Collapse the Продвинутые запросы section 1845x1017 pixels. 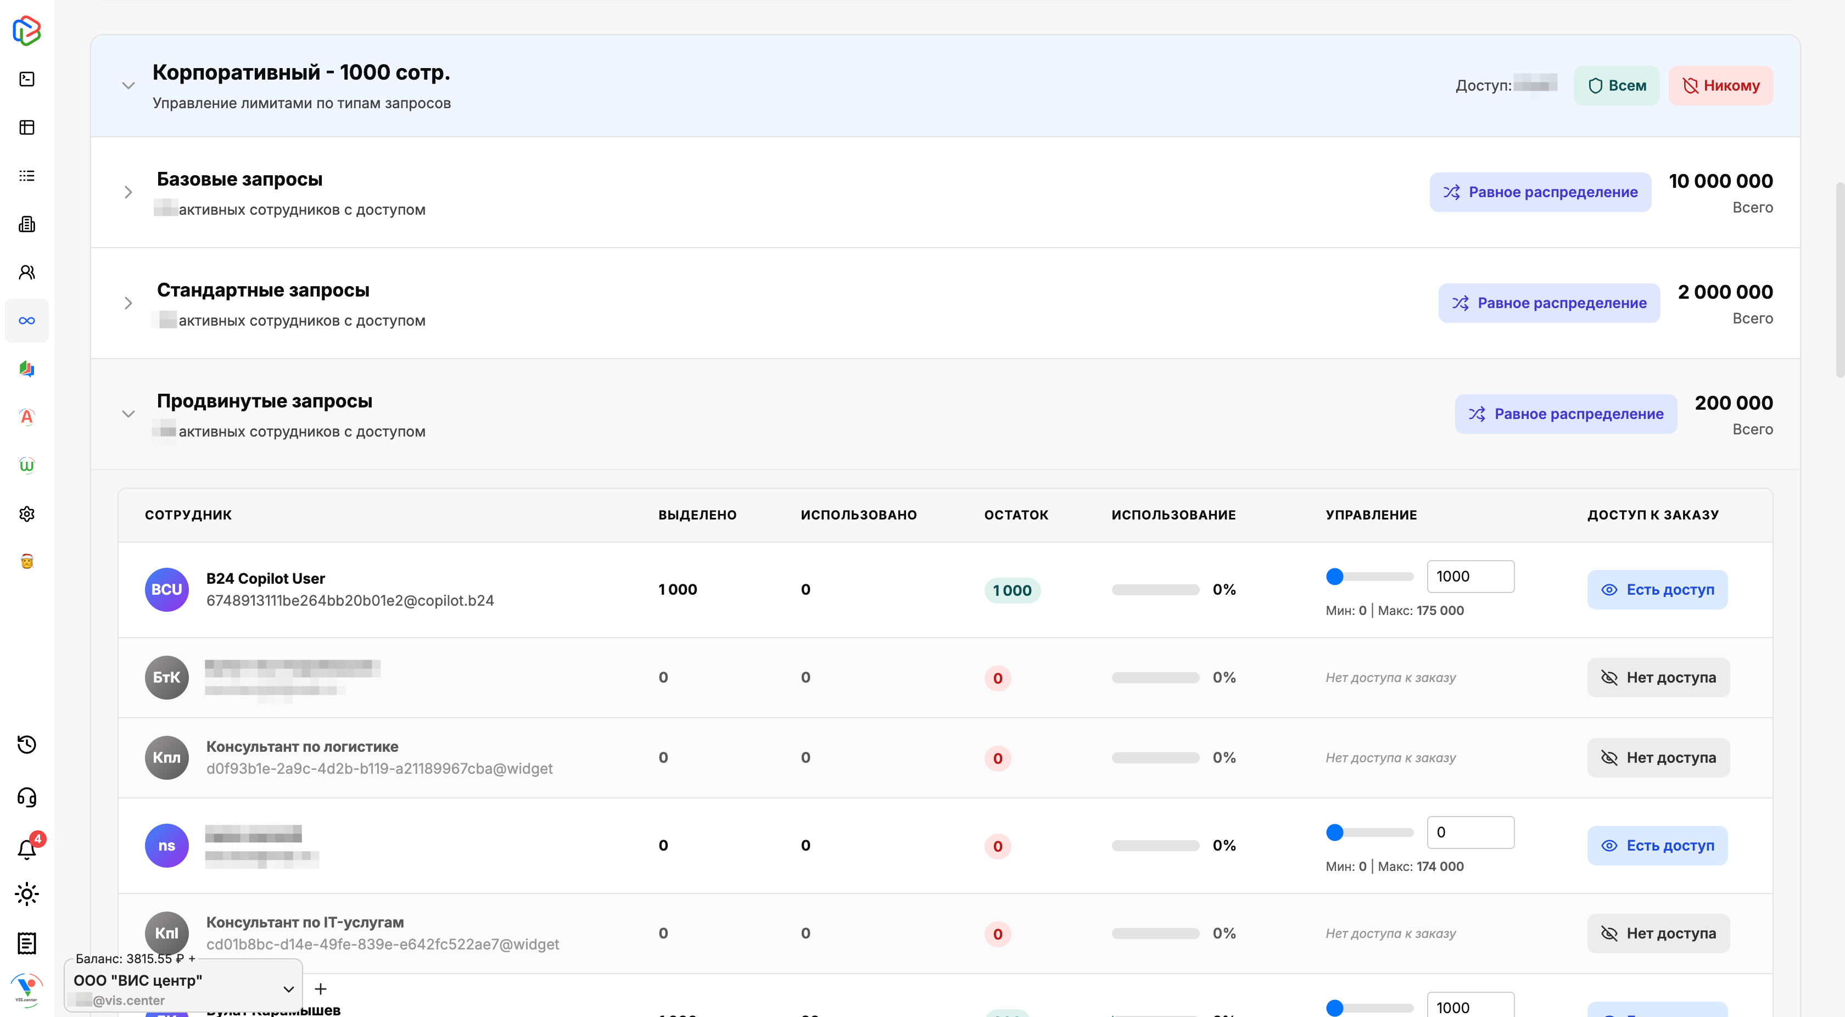pyautogui.click(x=128, y=414)
